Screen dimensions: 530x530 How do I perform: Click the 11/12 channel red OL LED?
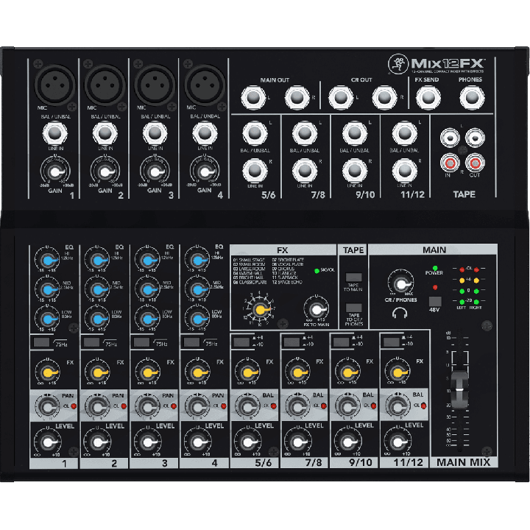[423, 406]
